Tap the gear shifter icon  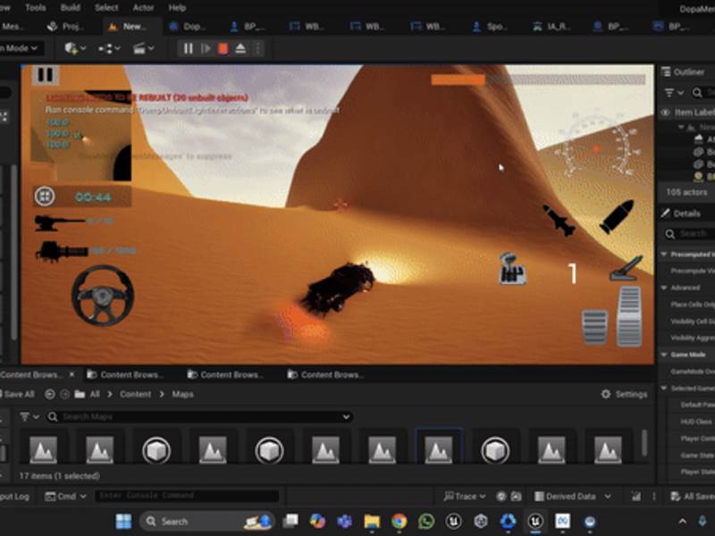tap(512, 268)
